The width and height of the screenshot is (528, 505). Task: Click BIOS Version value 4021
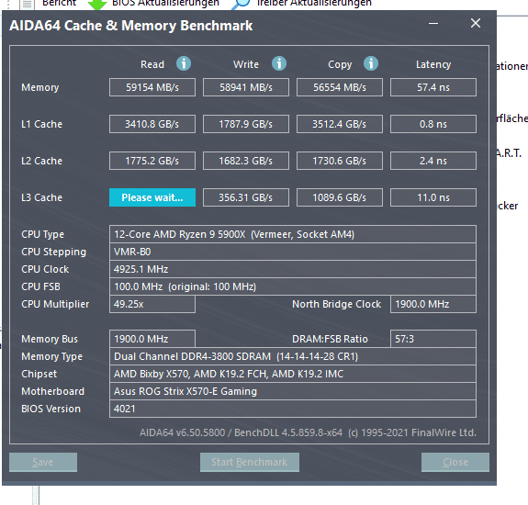point(293,410)
